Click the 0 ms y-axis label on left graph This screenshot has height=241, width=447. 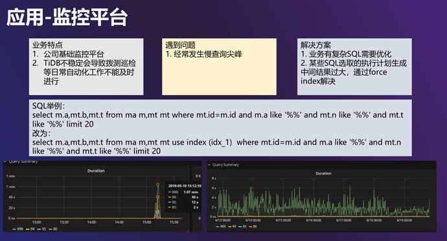(x=12, y=218)
